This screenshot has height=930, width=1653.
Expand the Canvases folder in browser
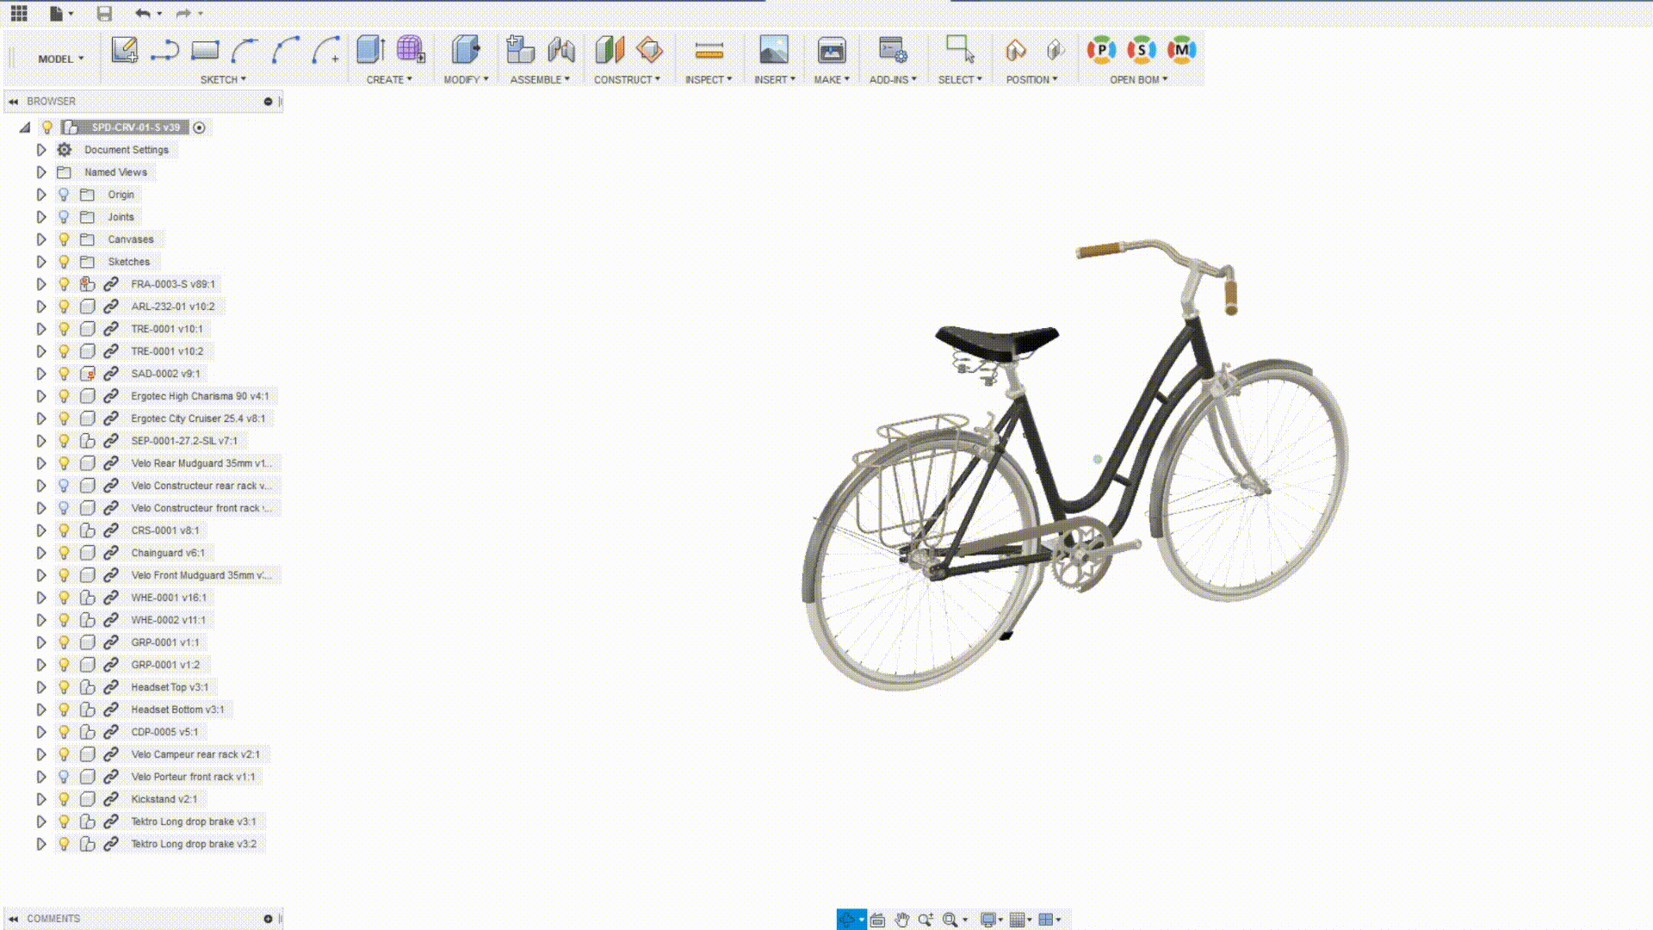[x=40, y=239]
